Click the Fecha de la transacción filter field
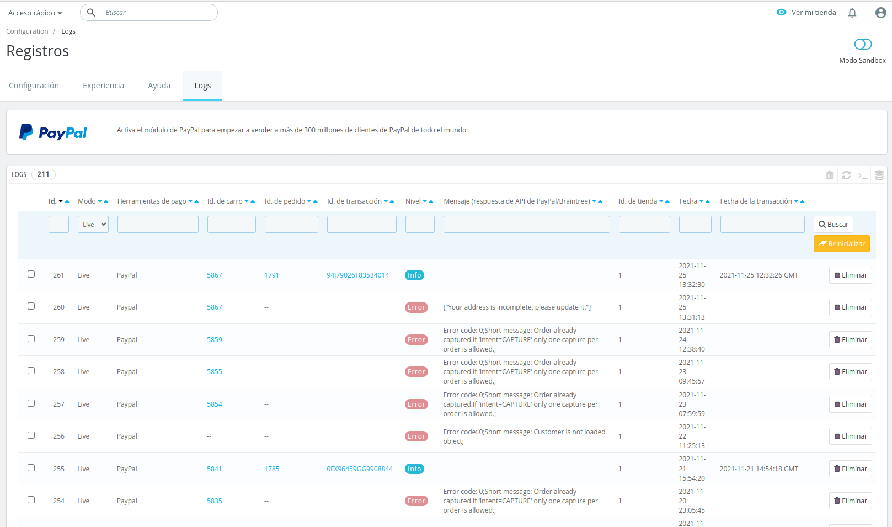Image resolution: width=892 pixels, height=527 pixels. coord(762,225)
